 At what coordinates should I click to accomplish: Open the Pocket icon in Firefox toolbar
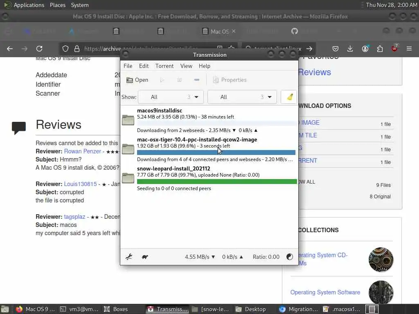click(x=336, y=49)
